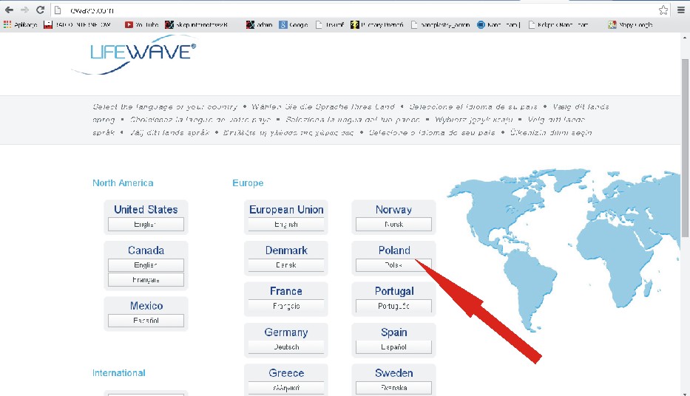Click the International heading
690x396 pixels.
pyautogui.click(x=119, y=372)
